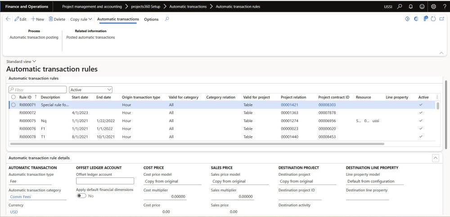Toggle Apply default financial dimensions switch
Viewport: 450px width, 217px height.
(81, 196)
